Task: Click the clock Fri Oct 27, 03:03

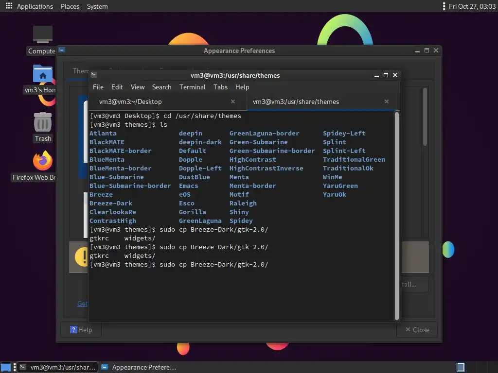Action: tap(472, 6)
